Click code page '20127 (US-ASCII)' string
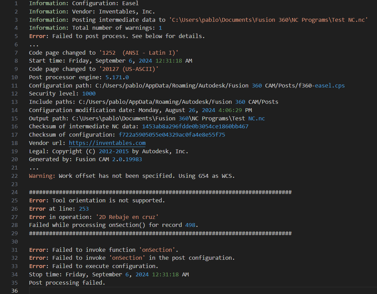 [129, 69]
